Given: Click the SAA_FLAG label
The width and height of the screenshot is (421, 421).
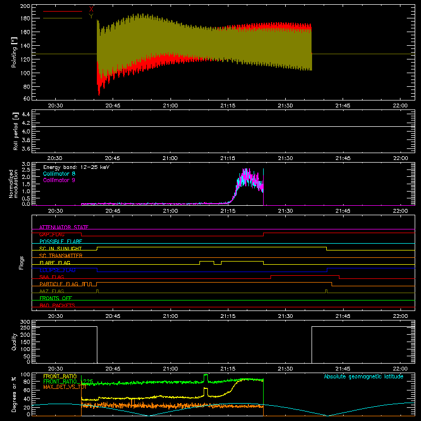Looking at the screenshot, I should [x=52, y=277].
